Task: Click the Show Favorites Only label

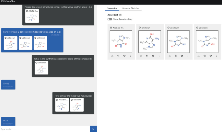Action: click(x=123, y=19)
